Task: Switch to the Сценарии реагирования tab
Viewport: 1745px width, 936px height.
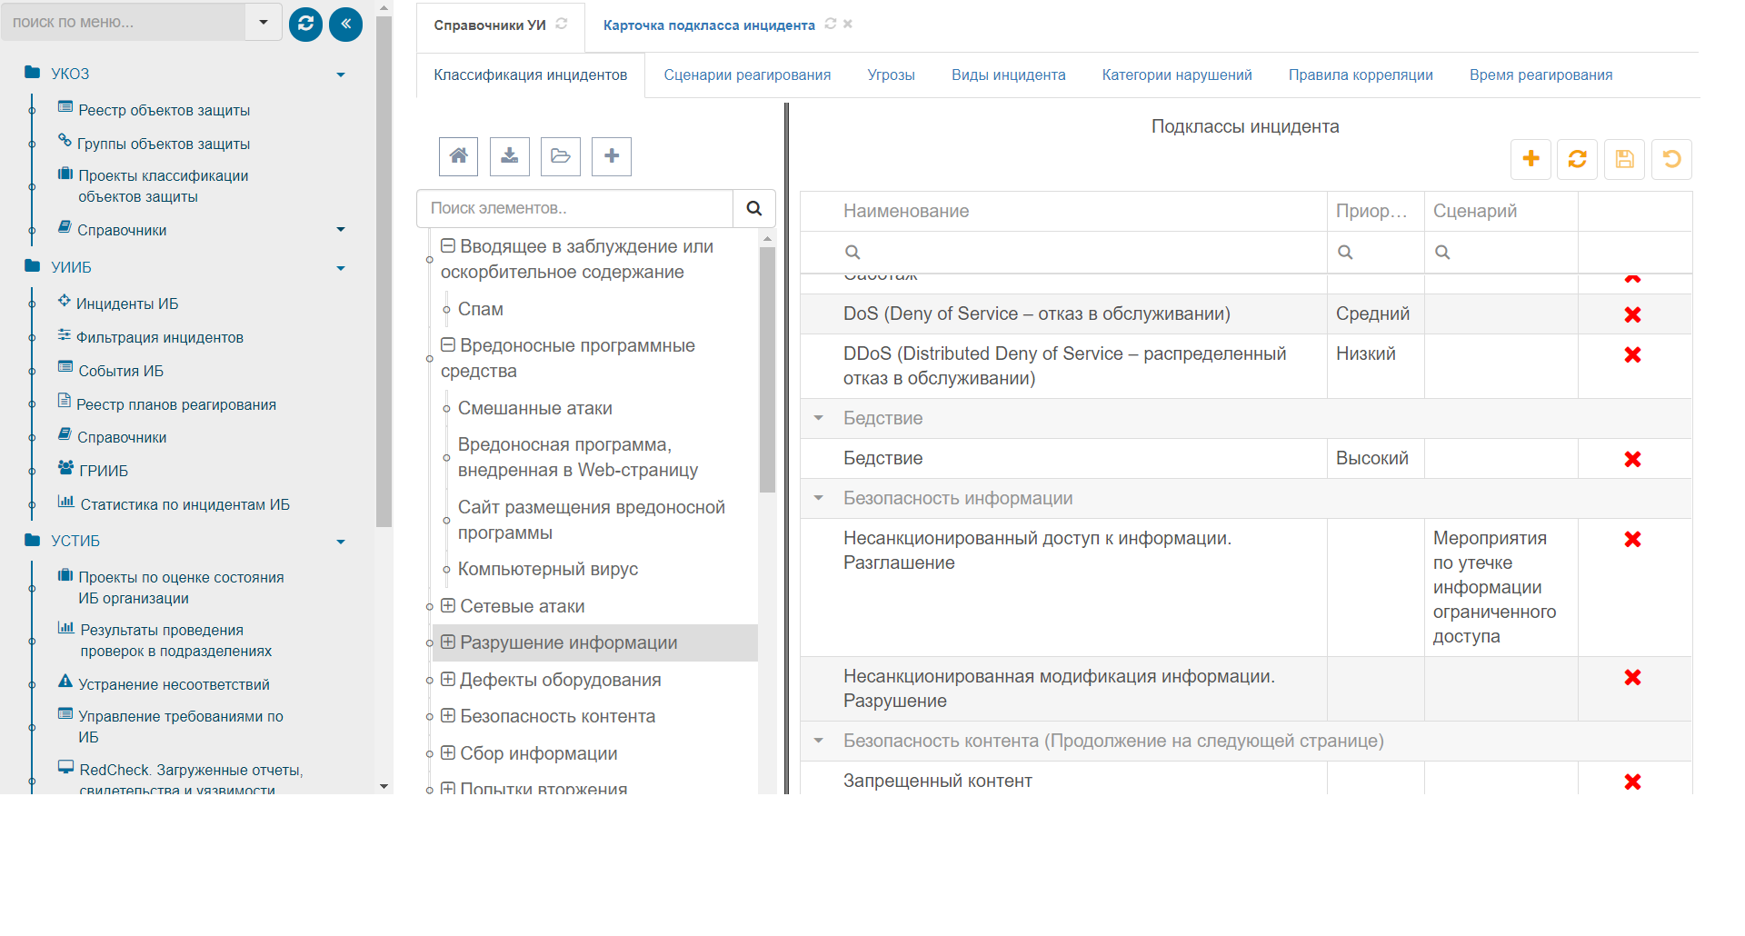Action: (746, 75)
